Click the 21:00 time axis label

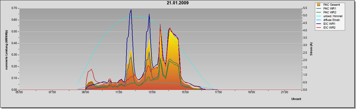pyautogui.click(x=285, y=93)
